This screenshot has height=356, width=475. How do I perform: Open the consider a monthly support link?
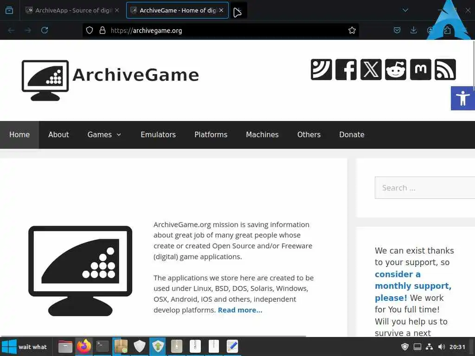pyautogui.click(x=413, y=286)
